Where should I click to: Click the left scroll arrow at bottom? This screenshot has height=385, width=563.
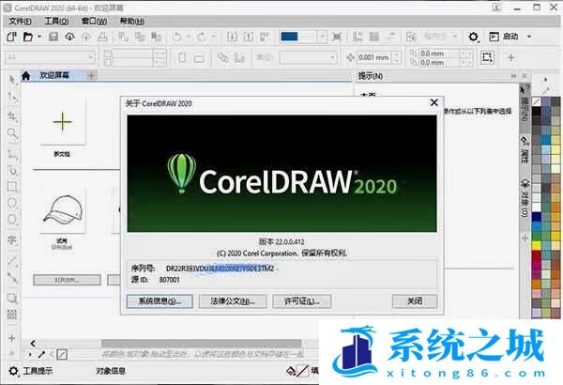pyautogui.click(x=33, y=344)
